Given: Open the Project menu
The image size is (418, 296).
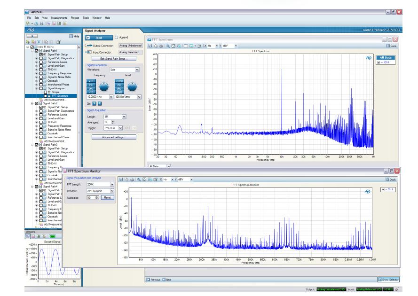Looking at the screenshot, I should tap(75, 18).
